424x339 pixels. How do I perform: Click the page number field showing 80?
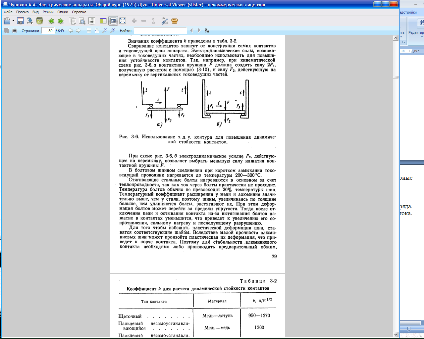(48, 31)
